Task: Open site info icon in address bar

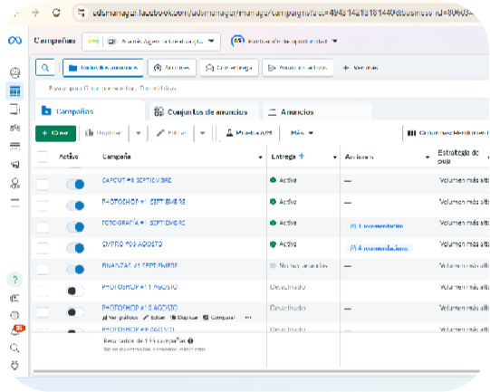Action: pos(82,13)
